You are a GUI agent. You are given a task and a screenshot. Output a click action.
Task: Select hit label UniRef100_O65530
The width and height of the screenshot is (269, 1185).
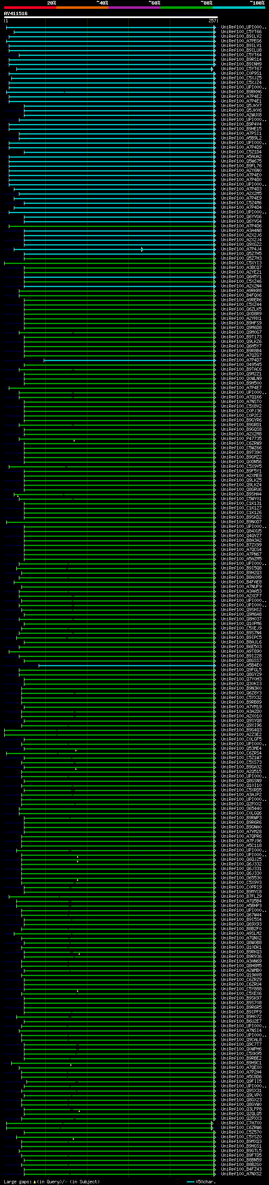pos(241,878)
